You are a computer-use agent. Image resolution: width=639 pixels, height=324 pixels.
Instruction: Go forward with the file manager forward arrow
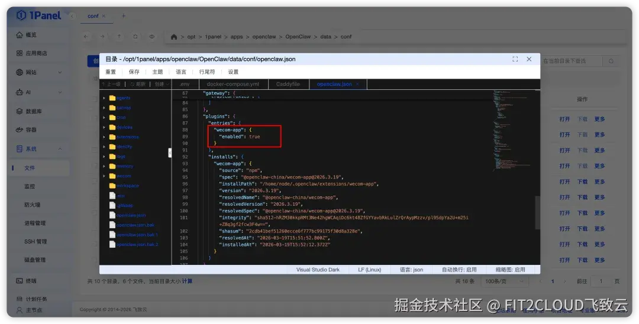[102, 37]
